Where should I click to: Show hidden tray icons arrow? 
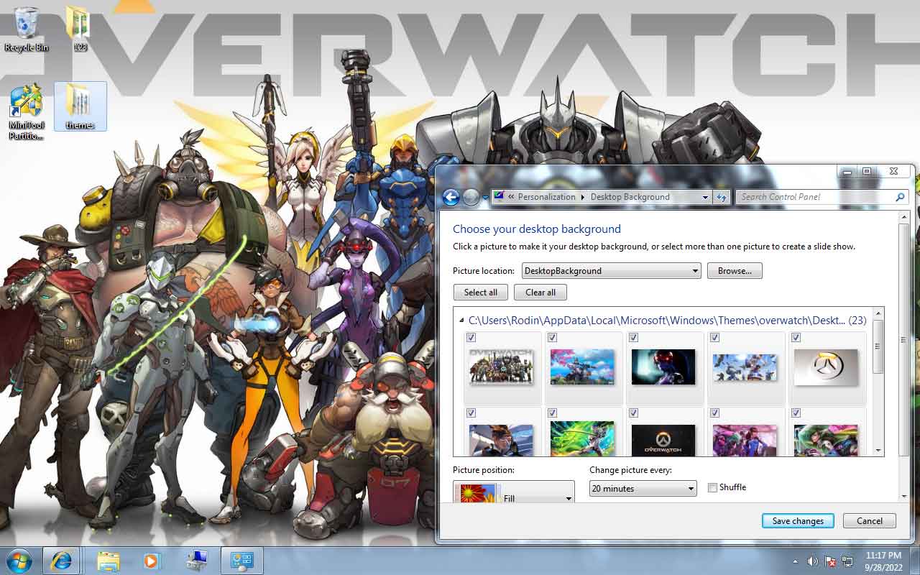pos(795,561)
